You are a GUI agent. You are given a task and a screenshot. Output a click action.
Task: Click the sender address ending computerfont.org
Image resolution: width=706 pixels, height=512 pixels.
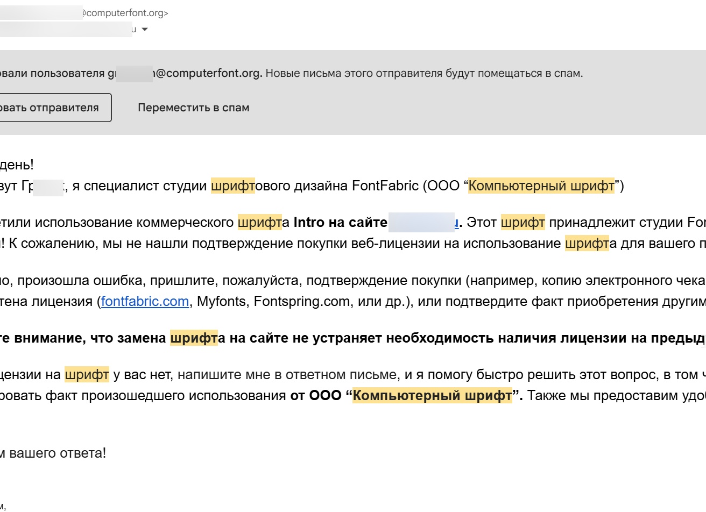coord(125,13)
